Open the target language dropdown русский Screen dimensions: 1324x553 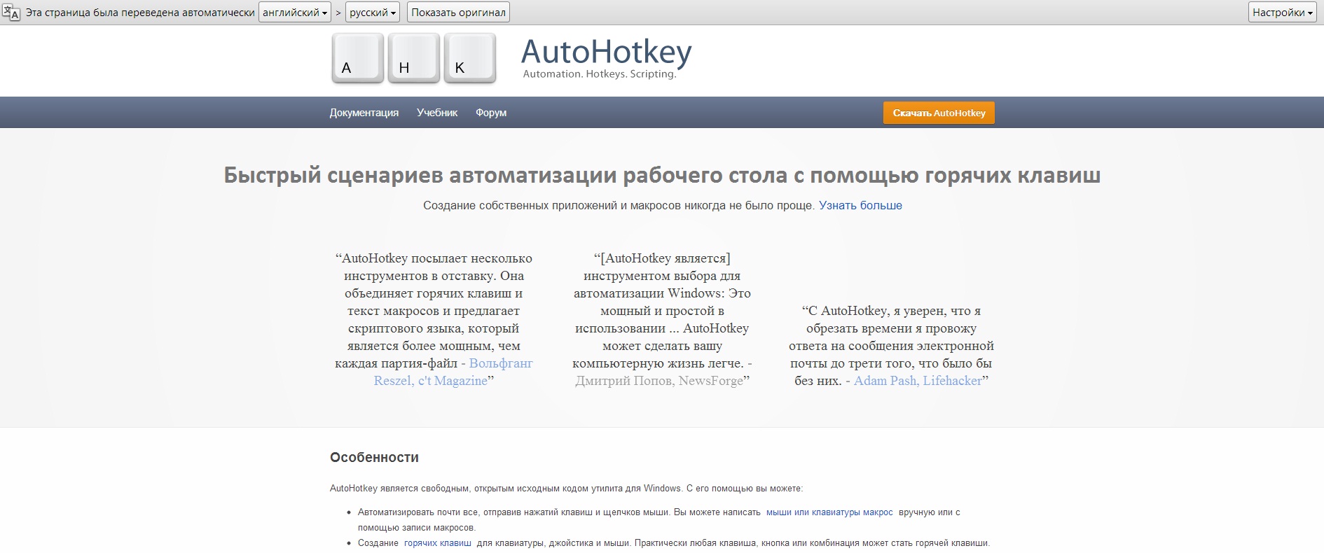click(373, 13)
